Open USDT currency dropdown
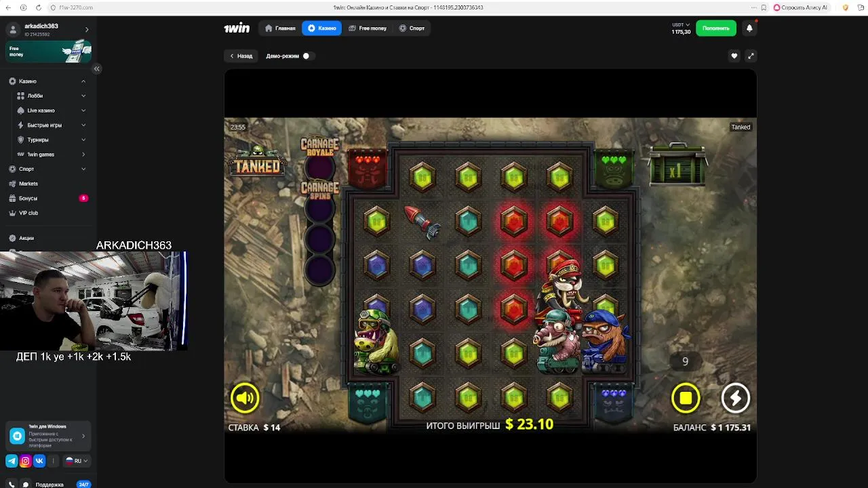Viewport: 868px width, 488px height. [681, 25]
